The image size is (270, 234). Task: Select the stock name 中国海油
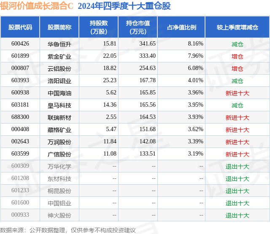point(59,93)
